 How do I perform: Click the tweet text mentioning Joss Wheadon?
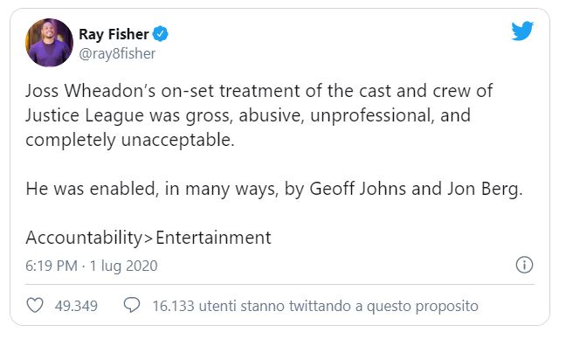coord(259,115)
